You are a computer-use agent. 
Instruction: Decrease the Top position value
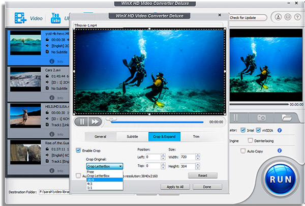[163, 168]
